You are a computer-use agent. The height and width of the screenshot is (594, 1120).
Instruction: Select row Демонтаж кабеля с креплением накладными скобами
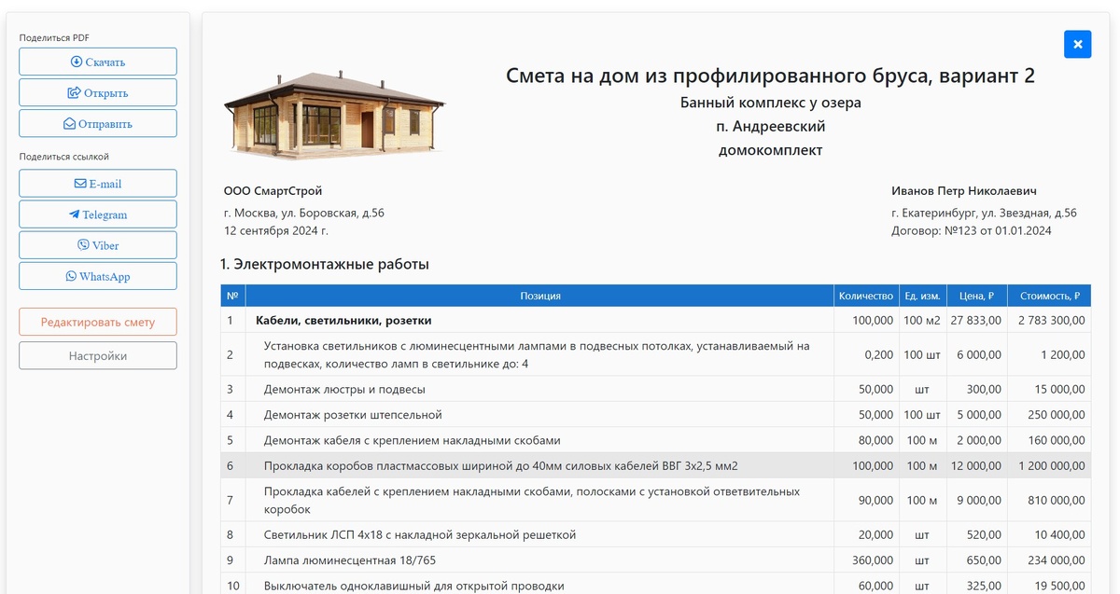click(656, 439)
